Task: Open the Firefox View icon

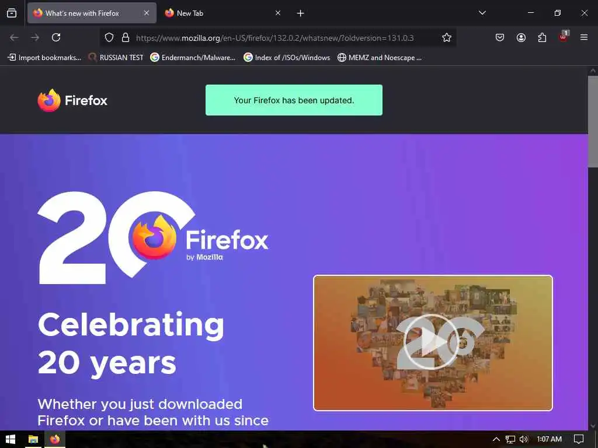Action: (x=12, y=13)
